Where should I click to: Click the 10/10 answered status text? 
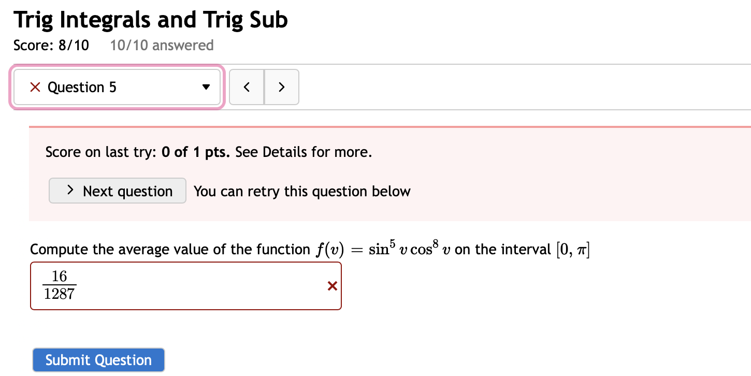[x=162, y=46]
